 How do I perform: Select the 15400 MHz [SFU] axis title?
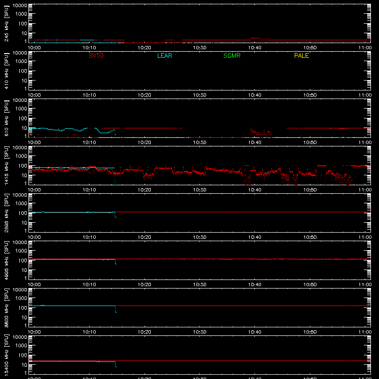(6, 355)
